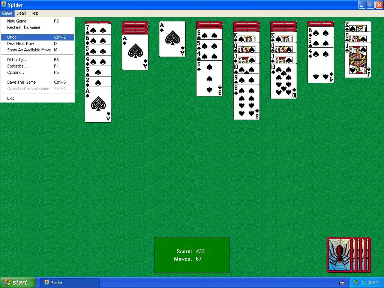
Task: Restore down the Spider window
Action: tap(370, 4)
